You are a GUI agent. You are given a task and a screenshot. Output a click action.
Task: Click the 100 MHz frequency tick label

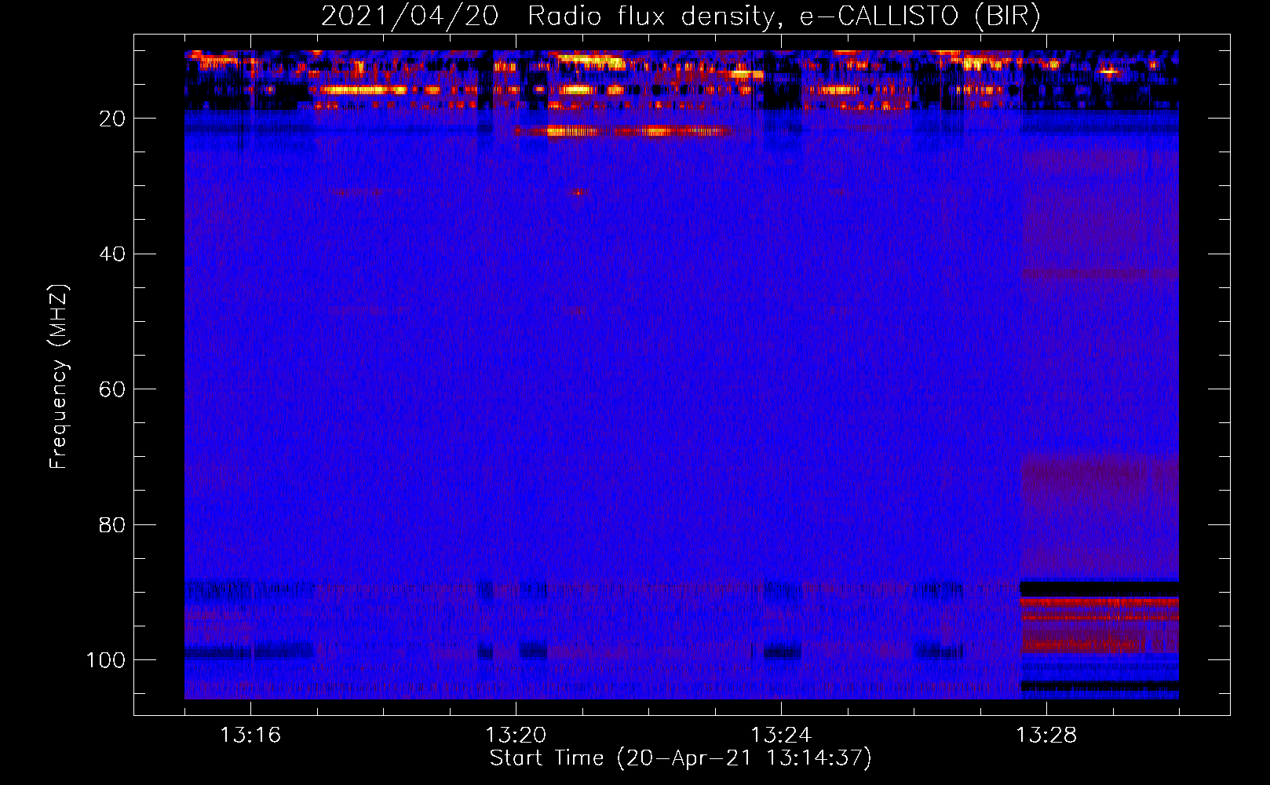click(105, 659)
